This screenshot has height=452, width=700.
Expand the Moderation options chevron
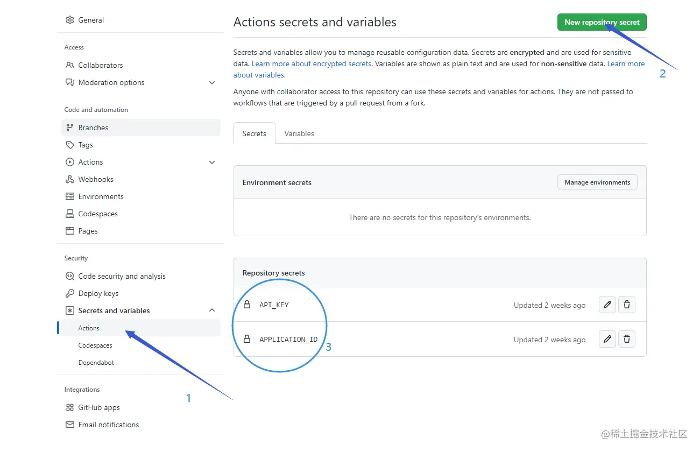click(212, 82)
